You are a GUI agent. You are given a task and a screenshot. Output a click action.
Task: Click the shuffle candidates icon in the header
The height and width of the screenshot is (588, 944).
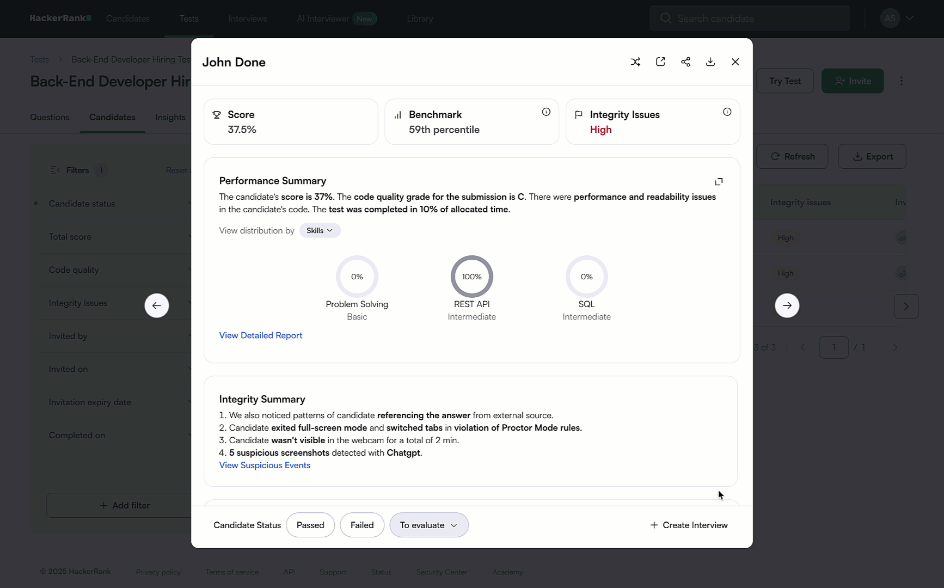click(x=635, y=62)
